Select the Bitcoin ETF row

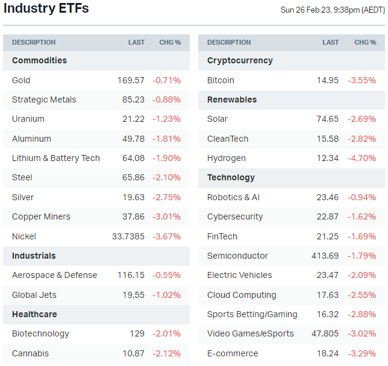click(221, 80)
